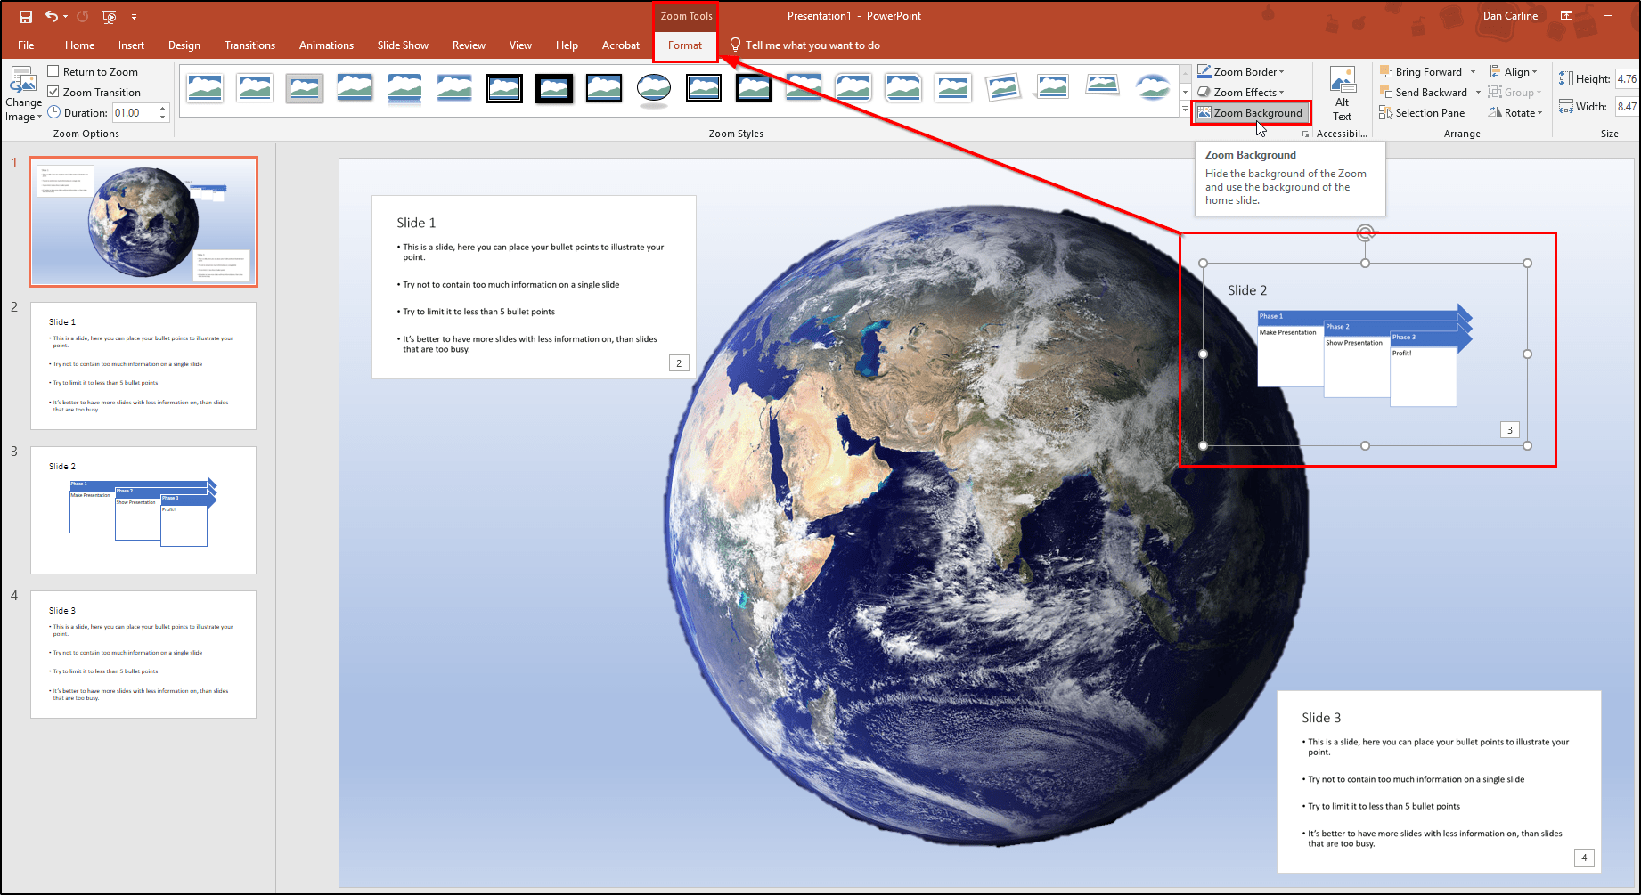Disable the Zoom Transition checkbox
Image resolution: width=1641 pixels, height=895 pixels.
click(x=54, y=92)
